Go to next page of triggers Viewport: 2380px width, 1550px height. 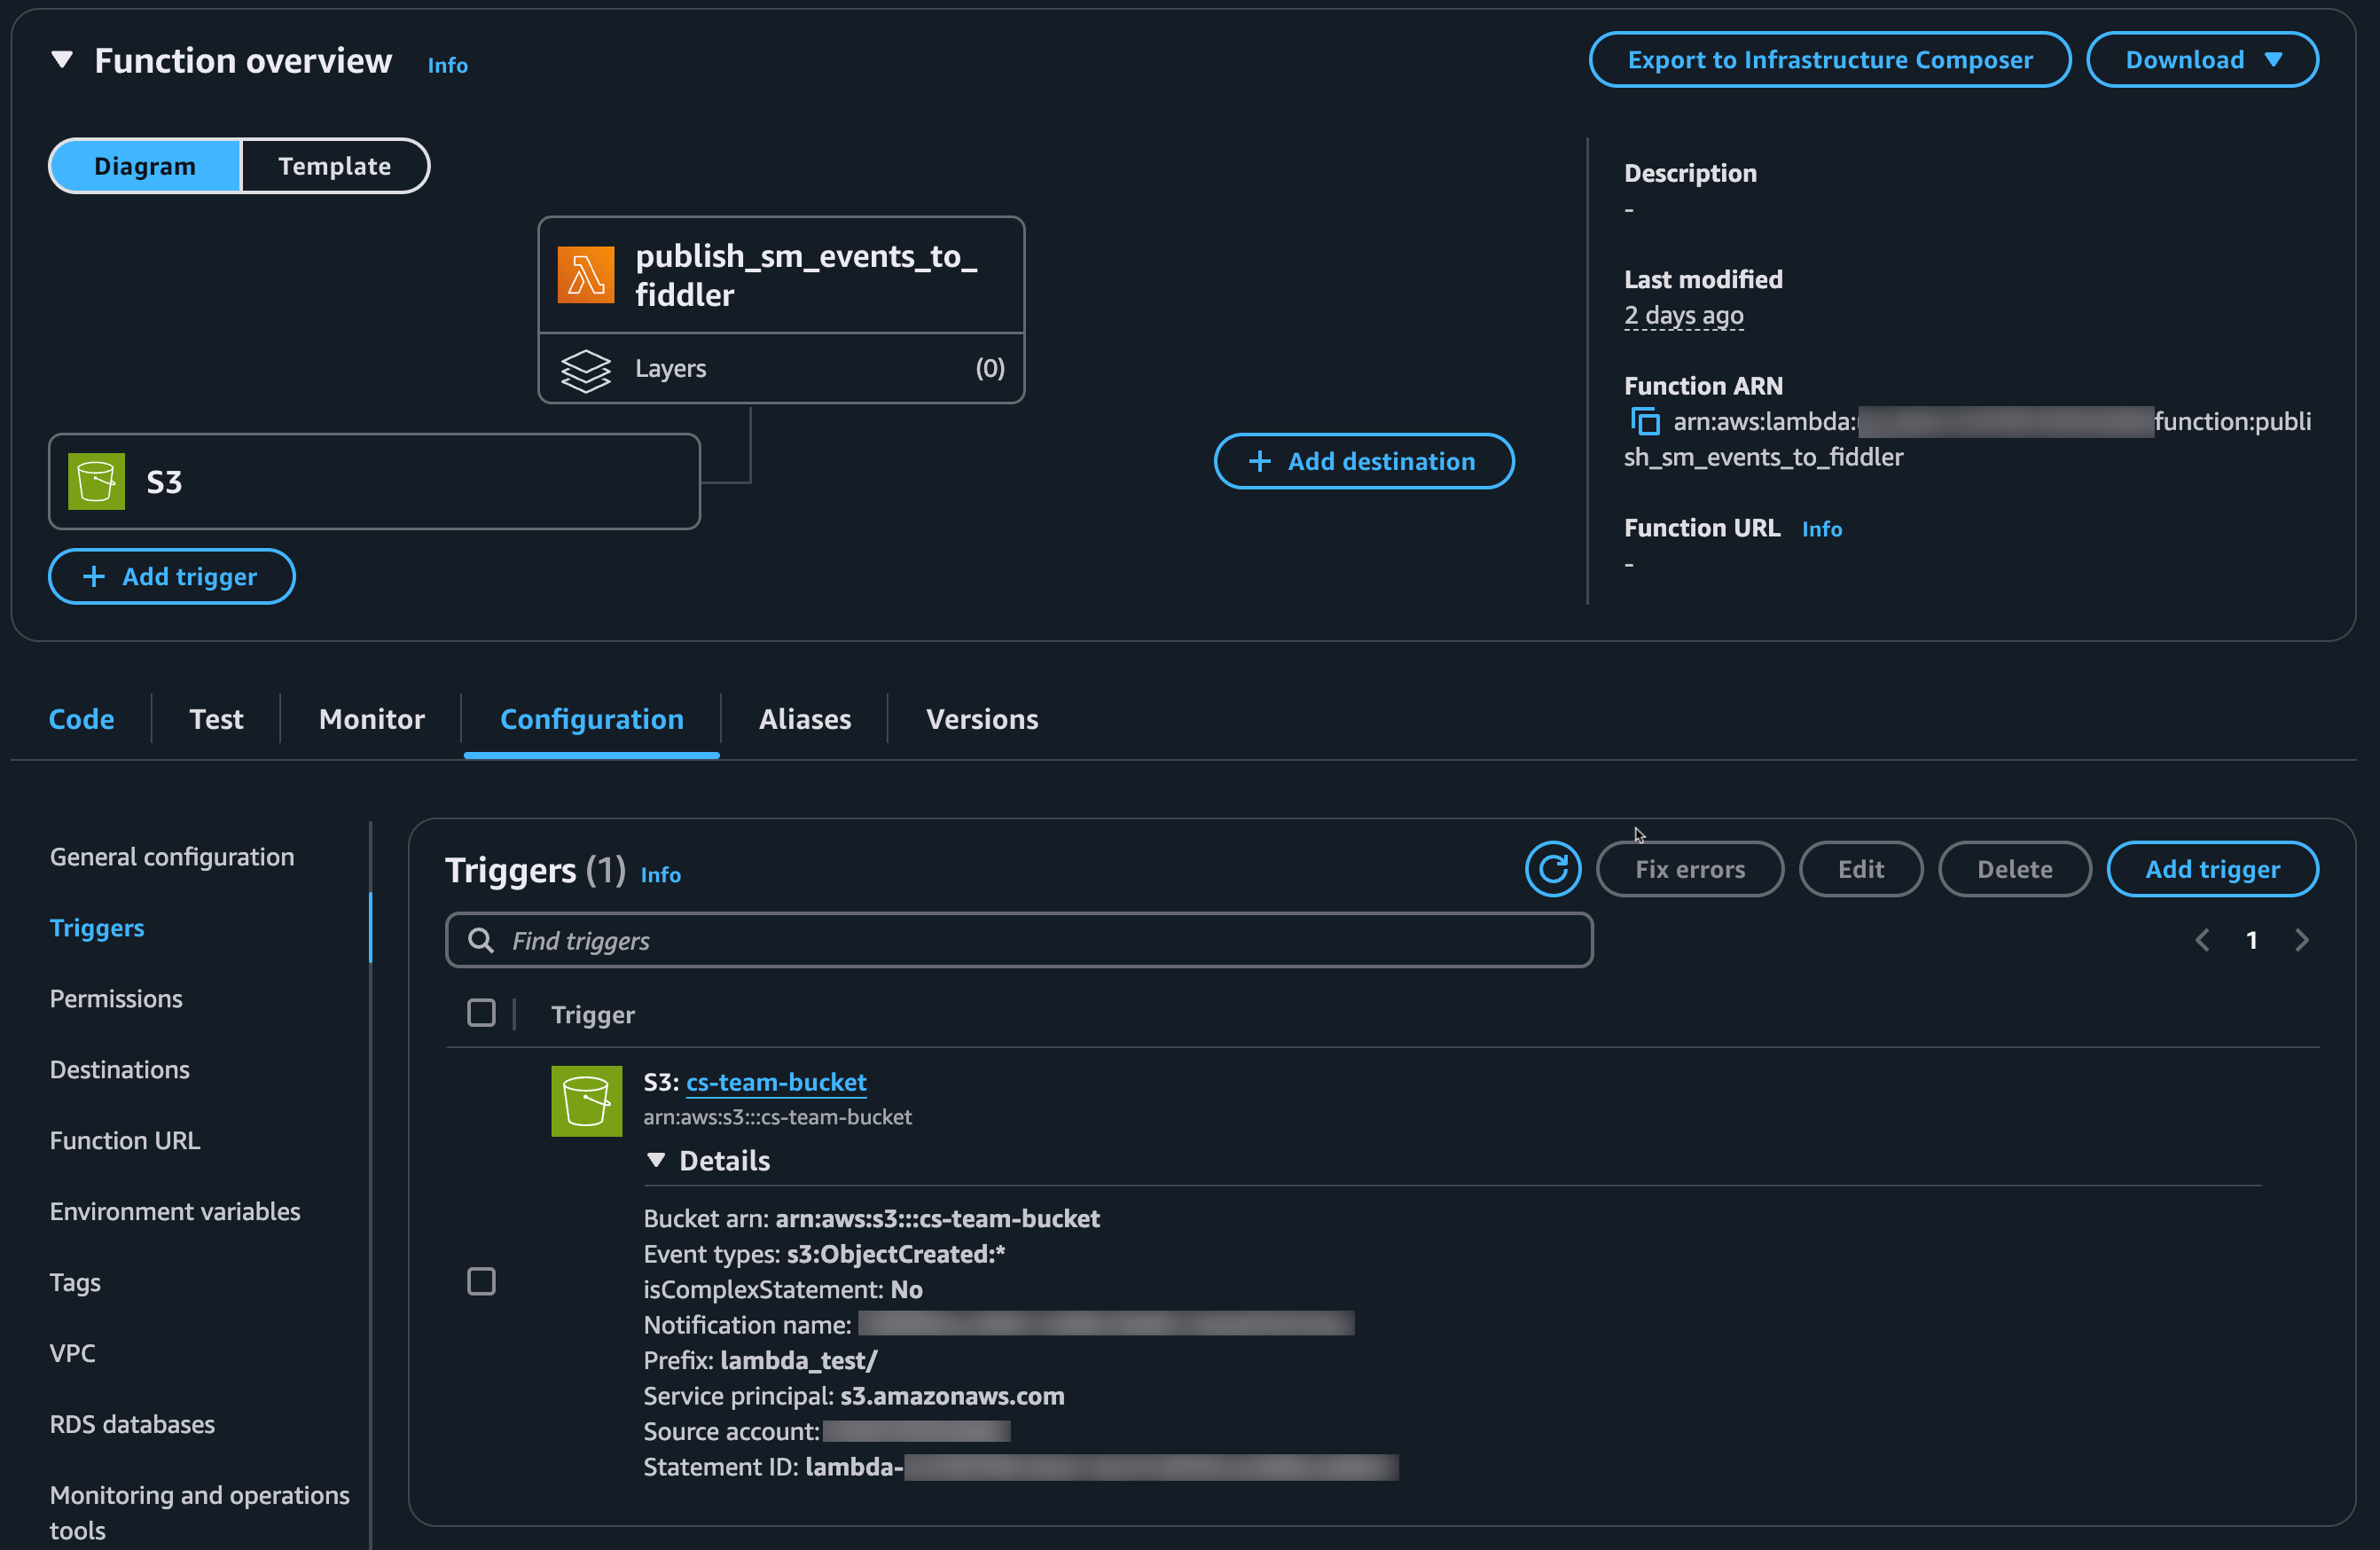2303,939
